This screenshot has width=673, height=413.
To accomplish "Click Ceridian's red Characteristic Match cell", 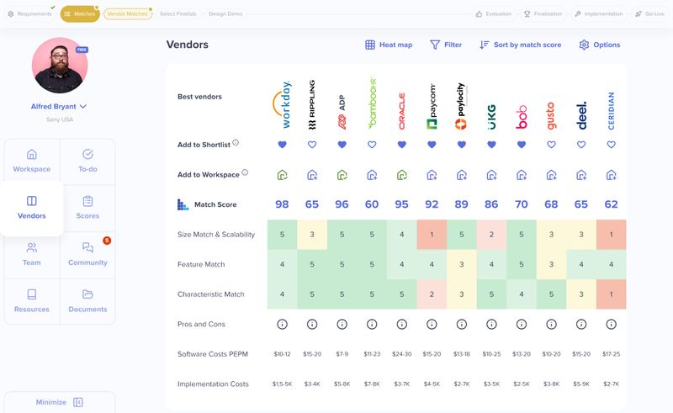I will [612, 294].
